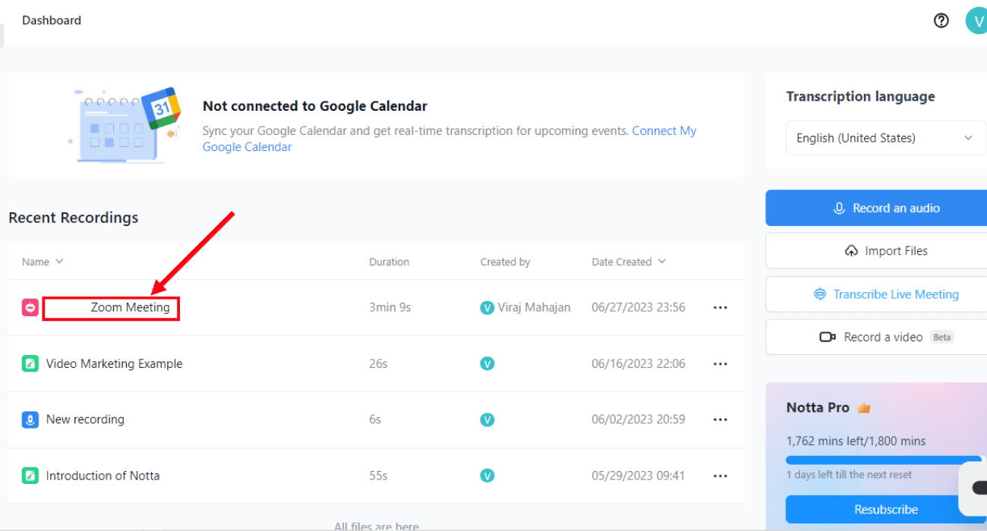Click the Introduction of Notta file icon

[x=30, y=476]
